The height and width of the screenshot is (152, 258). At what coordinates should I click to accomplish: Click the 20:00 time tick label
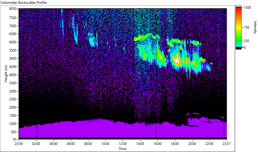point(192,144)
